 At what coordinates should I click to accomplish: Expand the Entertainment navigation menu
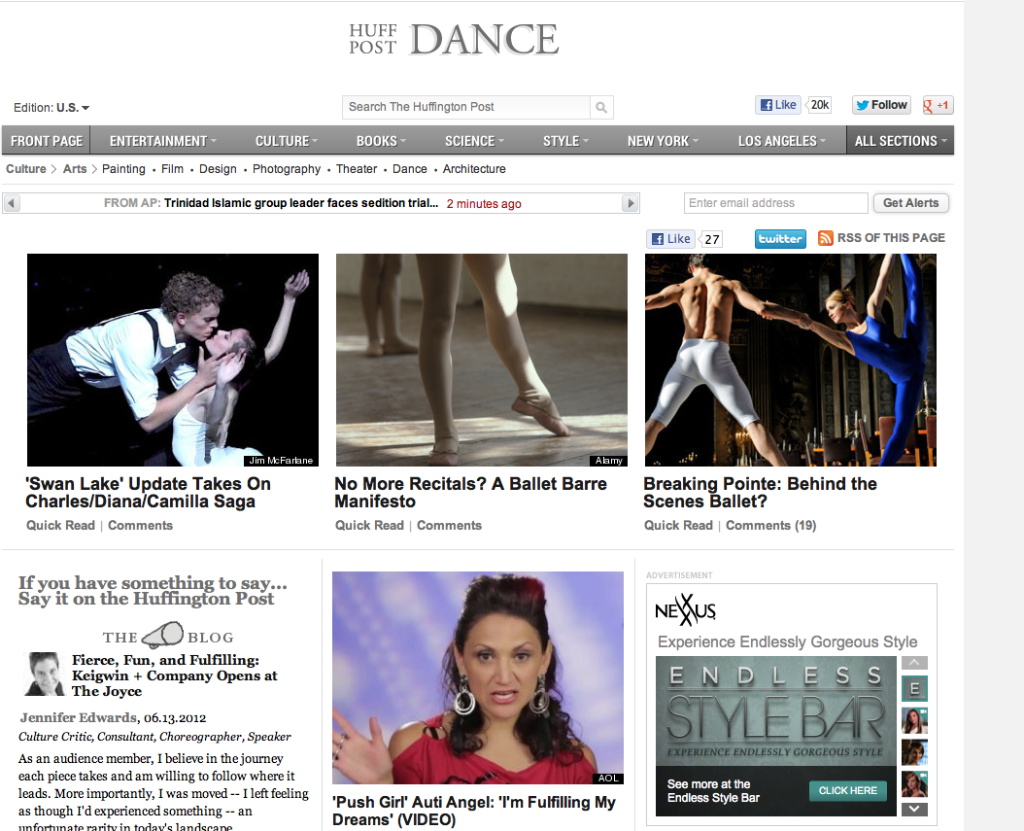click(x=162, y=141)
